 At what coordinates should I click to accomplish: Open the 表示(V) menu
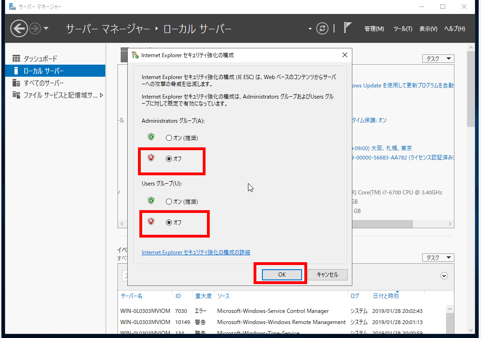(x=428, y=29)
